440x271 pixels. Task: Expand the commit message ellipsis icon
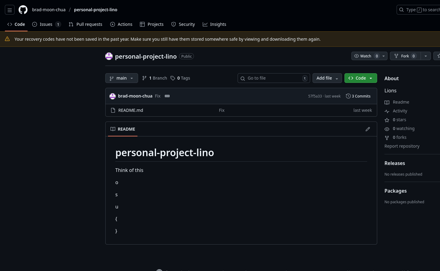[x=167, y=96]
